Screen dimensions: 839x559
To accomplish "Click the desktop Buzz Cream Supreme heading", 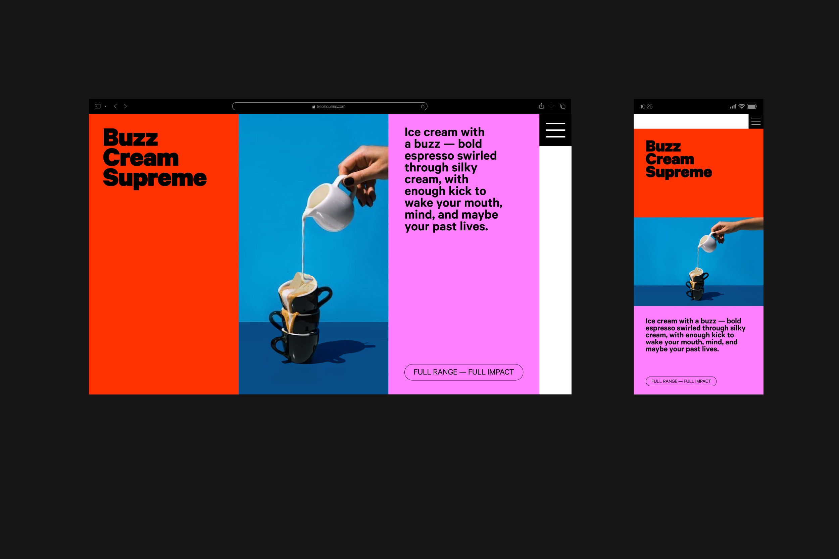I will (x=154, y=158).
